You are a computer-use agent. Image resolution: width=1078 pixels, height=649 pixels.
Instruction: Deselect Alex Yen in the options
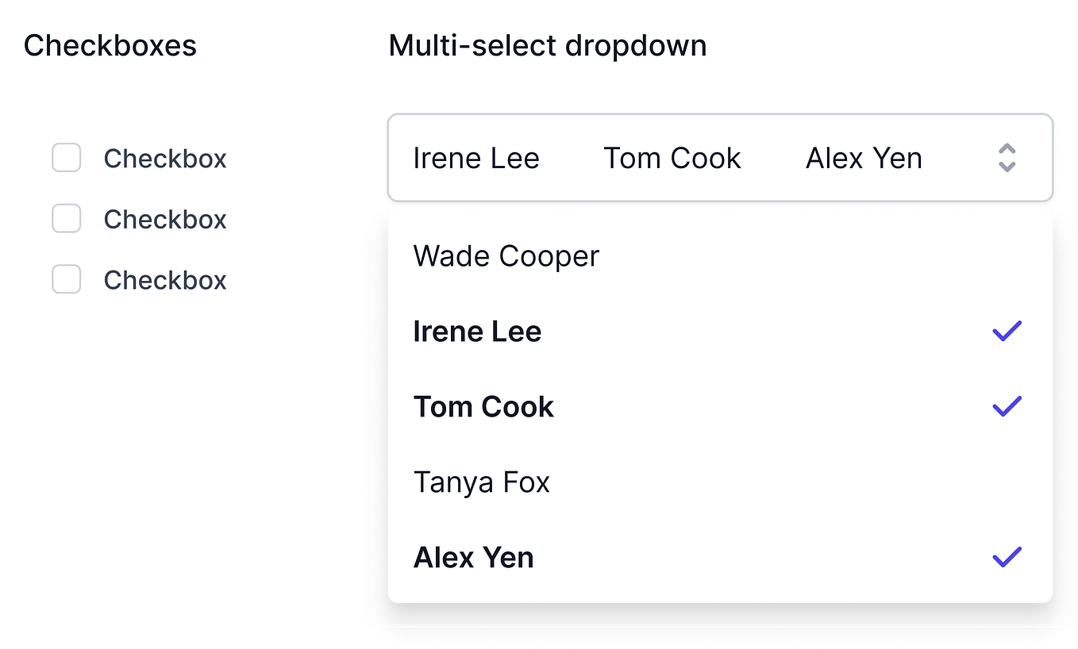[473, 556]
